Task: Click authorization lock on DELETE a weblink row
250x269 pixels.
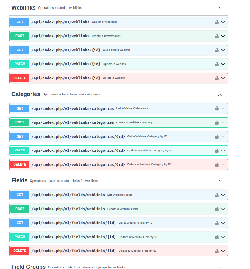Action: (217, 78)
